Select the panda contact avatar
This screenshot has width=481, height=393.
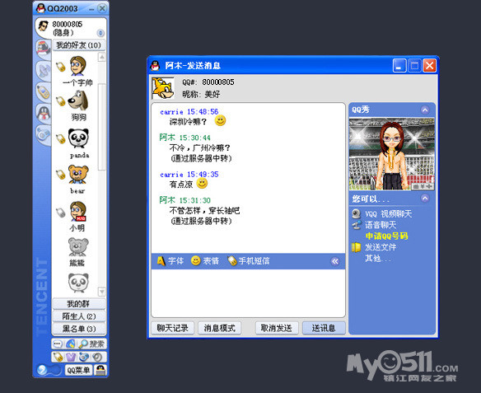tap(78, 138)
